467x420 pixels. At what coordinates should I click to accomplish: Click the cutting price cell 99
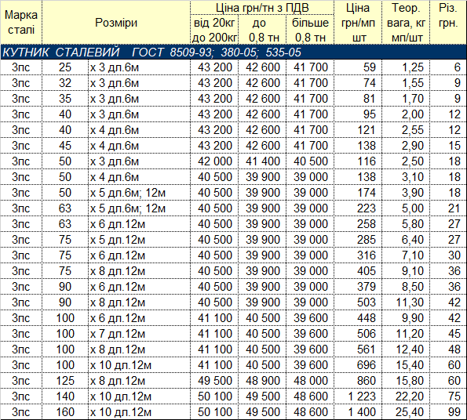click(448, 412)
